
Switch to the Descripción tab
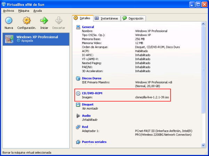133,18
